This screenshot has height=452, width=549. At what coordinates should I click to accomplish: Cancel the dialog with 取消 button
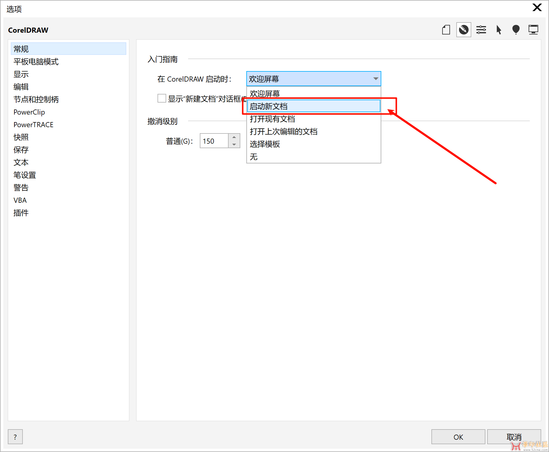click(514, 437)
